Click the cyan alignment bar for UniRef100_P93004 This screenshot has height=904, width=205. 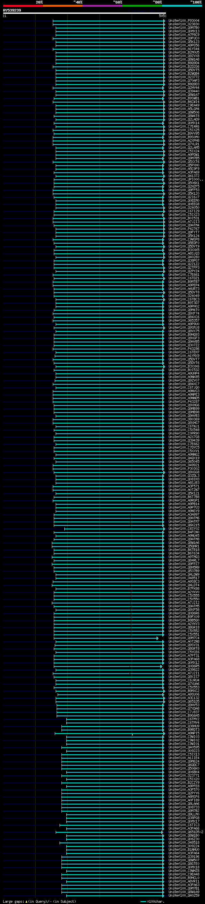[109, 21]
